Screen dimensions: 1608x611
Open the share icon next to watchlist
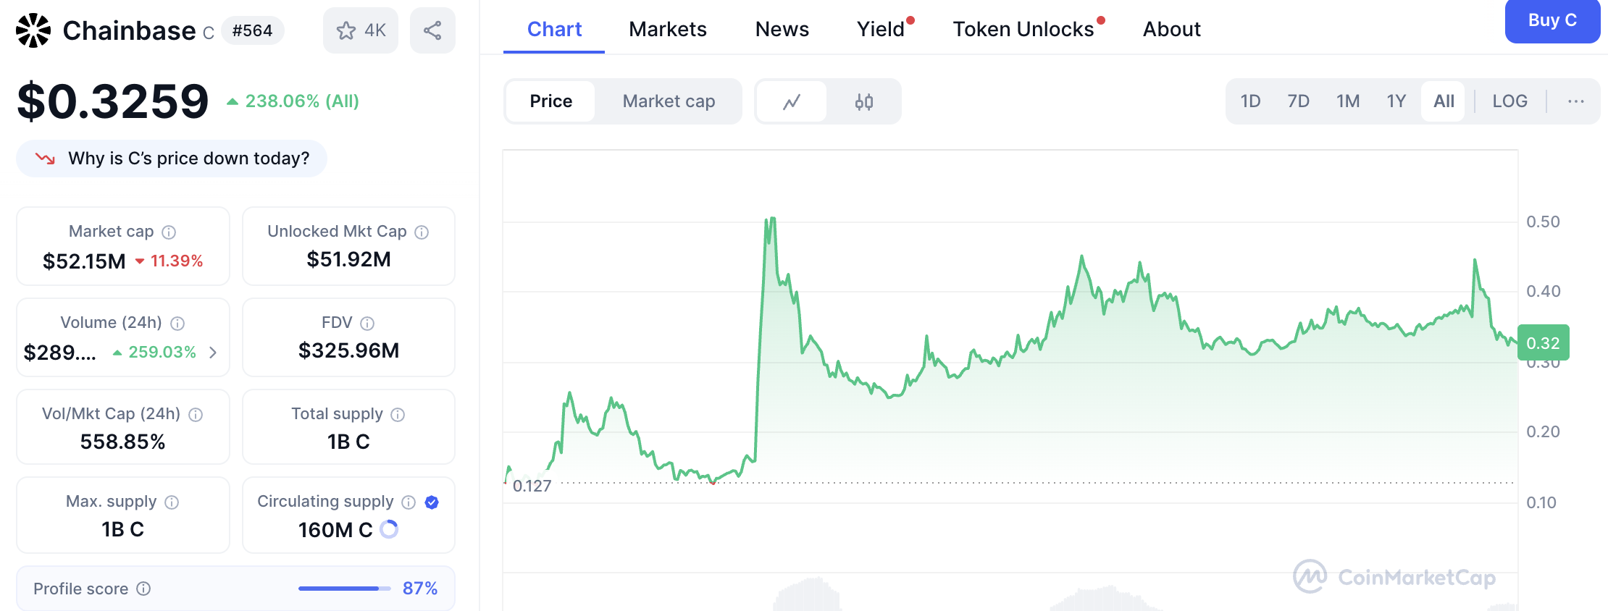click(x=432, y=30)
